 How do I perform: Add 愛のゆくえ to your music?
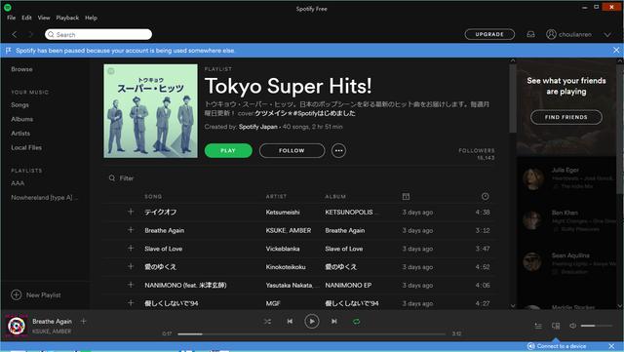[131, 266]
